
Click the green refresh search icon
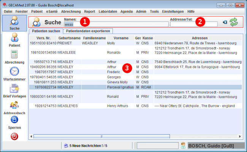tap(234, 23)
